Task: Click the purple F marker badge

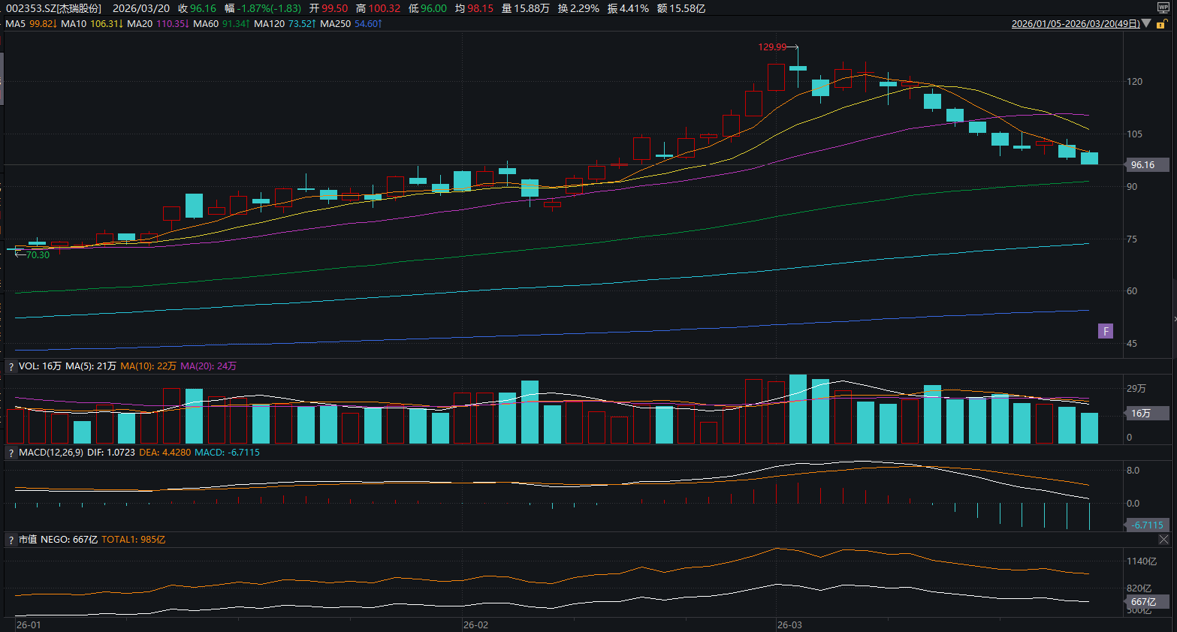Action: click(x=1105, y=331)
